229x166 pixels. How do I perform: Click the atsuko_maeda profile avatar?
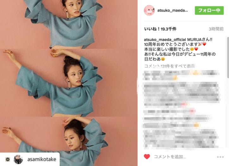coord(149,10)
